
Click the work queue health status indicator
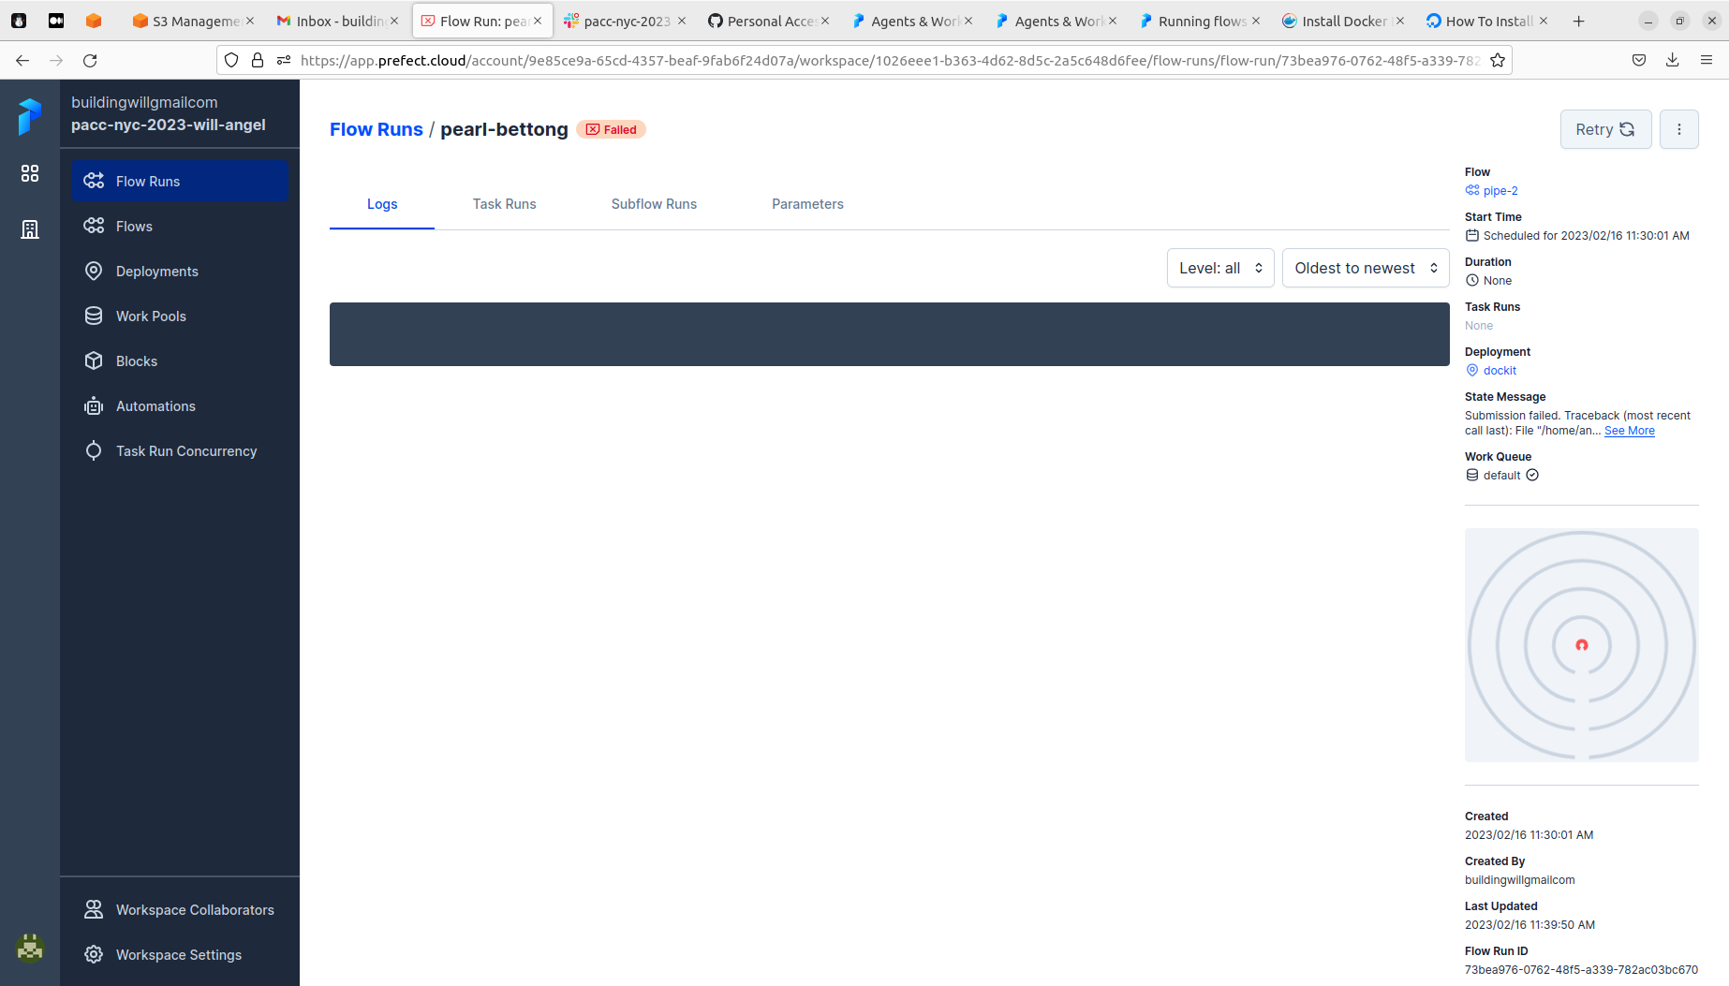(x=1532, y=475)
